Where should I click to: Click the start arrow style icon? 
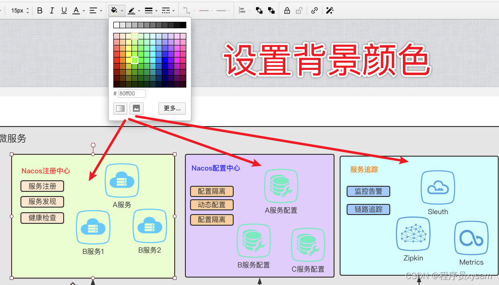[204, 11]
